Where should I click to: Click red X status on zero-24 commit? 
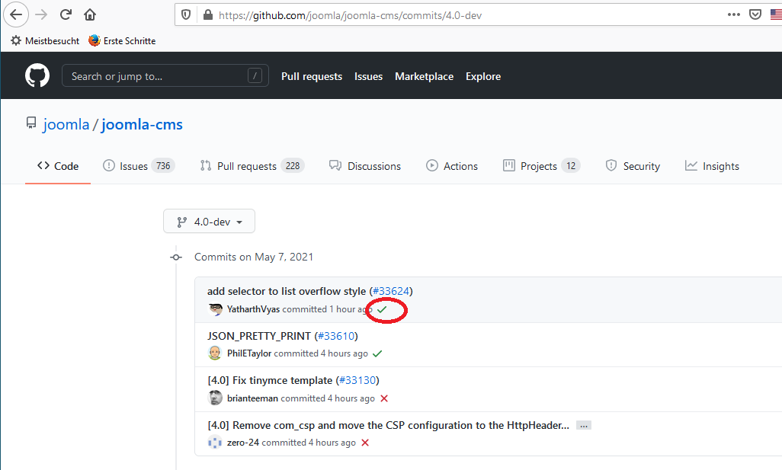pyautogui.click(x=365, y=443)
